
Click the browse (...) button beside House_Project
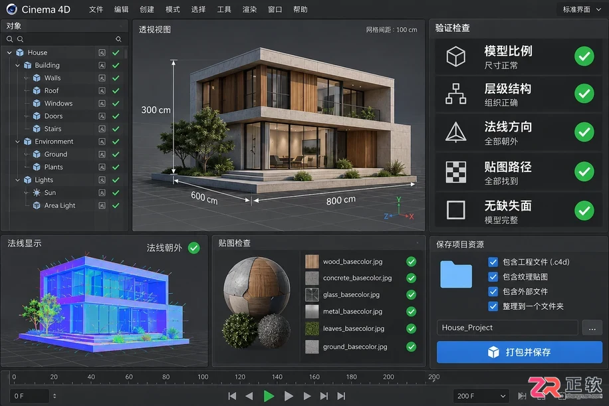592,328
